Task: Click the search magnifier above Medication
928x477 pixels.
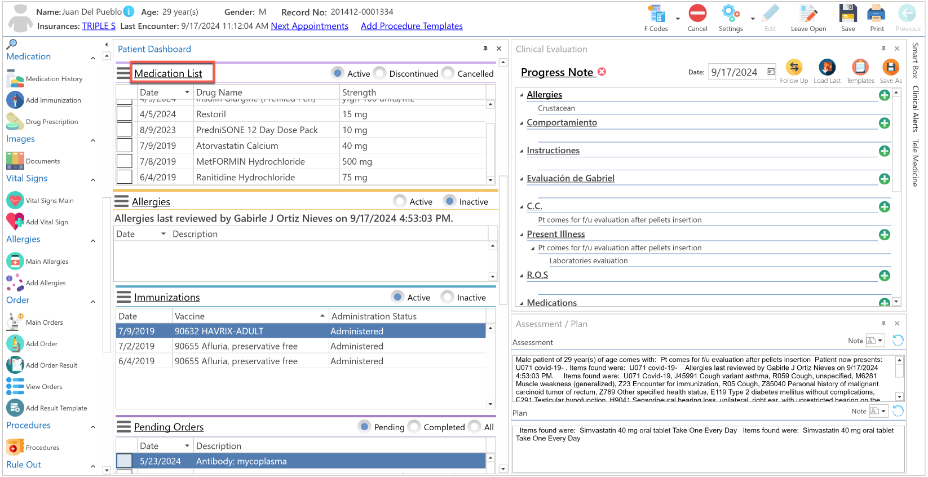Action: point(11,44)
